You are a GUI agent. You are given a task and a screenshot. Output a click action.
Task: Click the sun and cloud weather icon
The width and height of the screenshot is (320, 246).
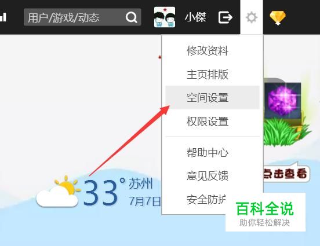click(58, 191)
